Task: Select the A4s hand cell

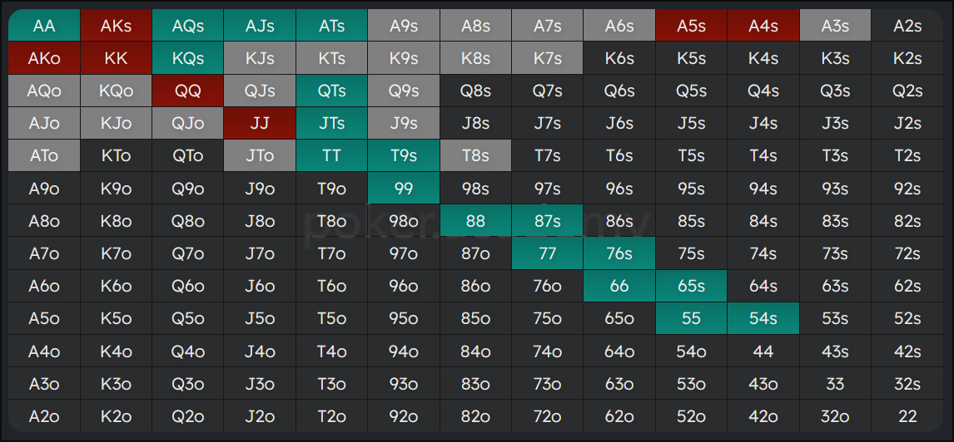Action: click(763, 26)
